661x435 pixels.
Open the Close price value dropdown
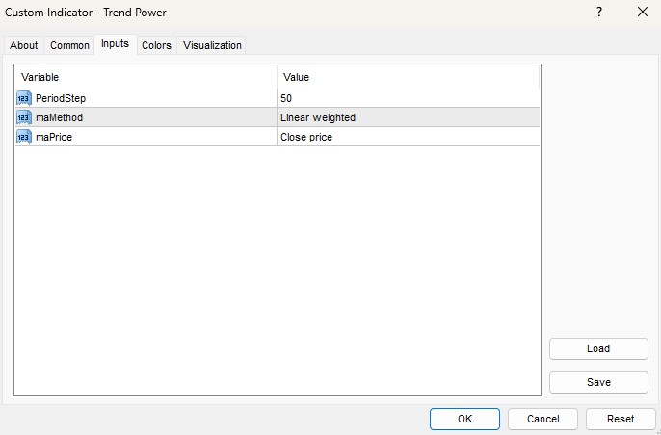407,137
